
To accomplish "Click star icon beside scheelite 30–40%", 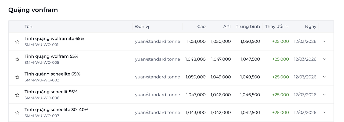I will [x=17, y=113].
